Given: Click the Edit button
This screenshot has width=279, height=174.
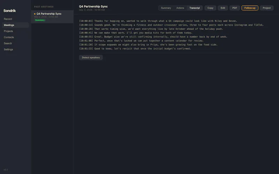Looking at the screenshot, I should [x=223, y=8].
